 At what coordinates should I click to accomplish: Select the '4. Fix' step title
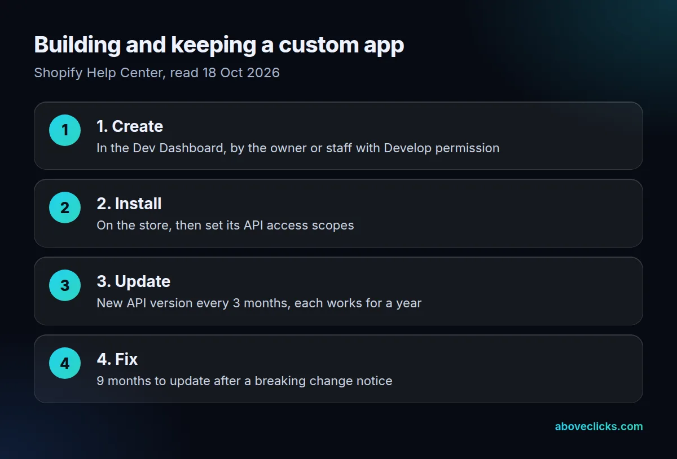[x=117, y=359]
